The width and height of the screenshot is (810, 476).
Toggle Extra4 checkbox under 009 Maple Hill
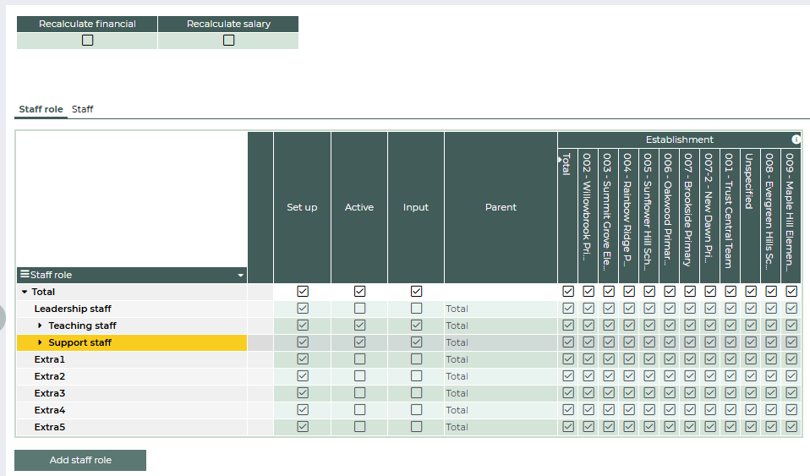pyautogui.click(x=791, y=410)
